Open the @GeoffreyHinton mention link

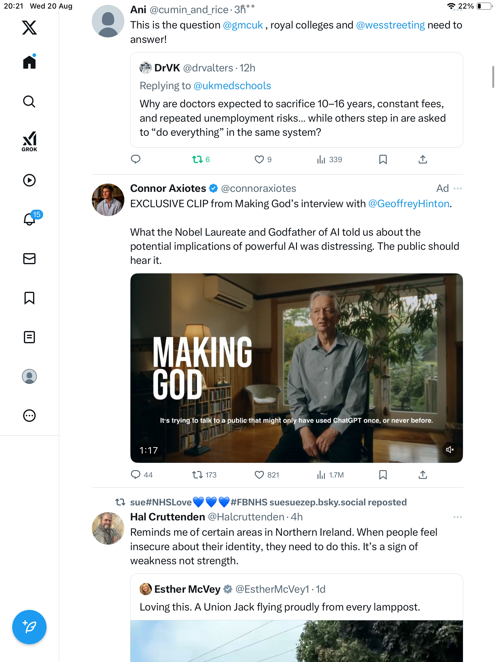(x=409, y=204)
